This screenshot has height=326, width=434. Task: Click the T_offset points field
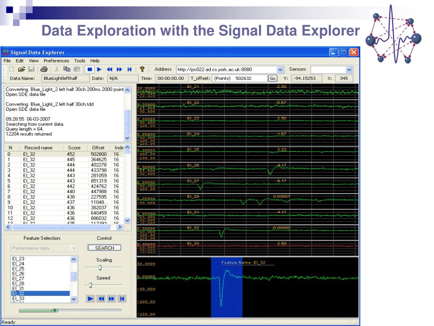[240, 79]
